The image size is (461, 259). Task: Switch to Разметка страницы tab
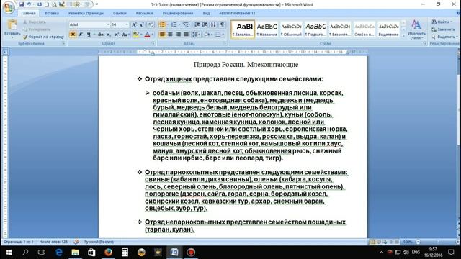click(x=86, y=13)
